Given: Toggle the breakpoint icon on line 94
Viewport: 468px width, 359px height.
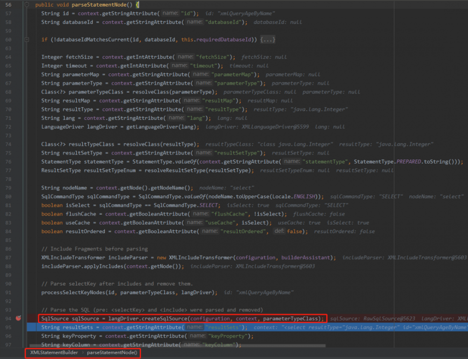Looking at the screenshot, I should click(19, 318).
